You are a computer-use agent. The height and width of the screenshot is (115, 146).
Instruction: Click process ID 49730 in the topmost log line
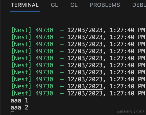[44, 30]
